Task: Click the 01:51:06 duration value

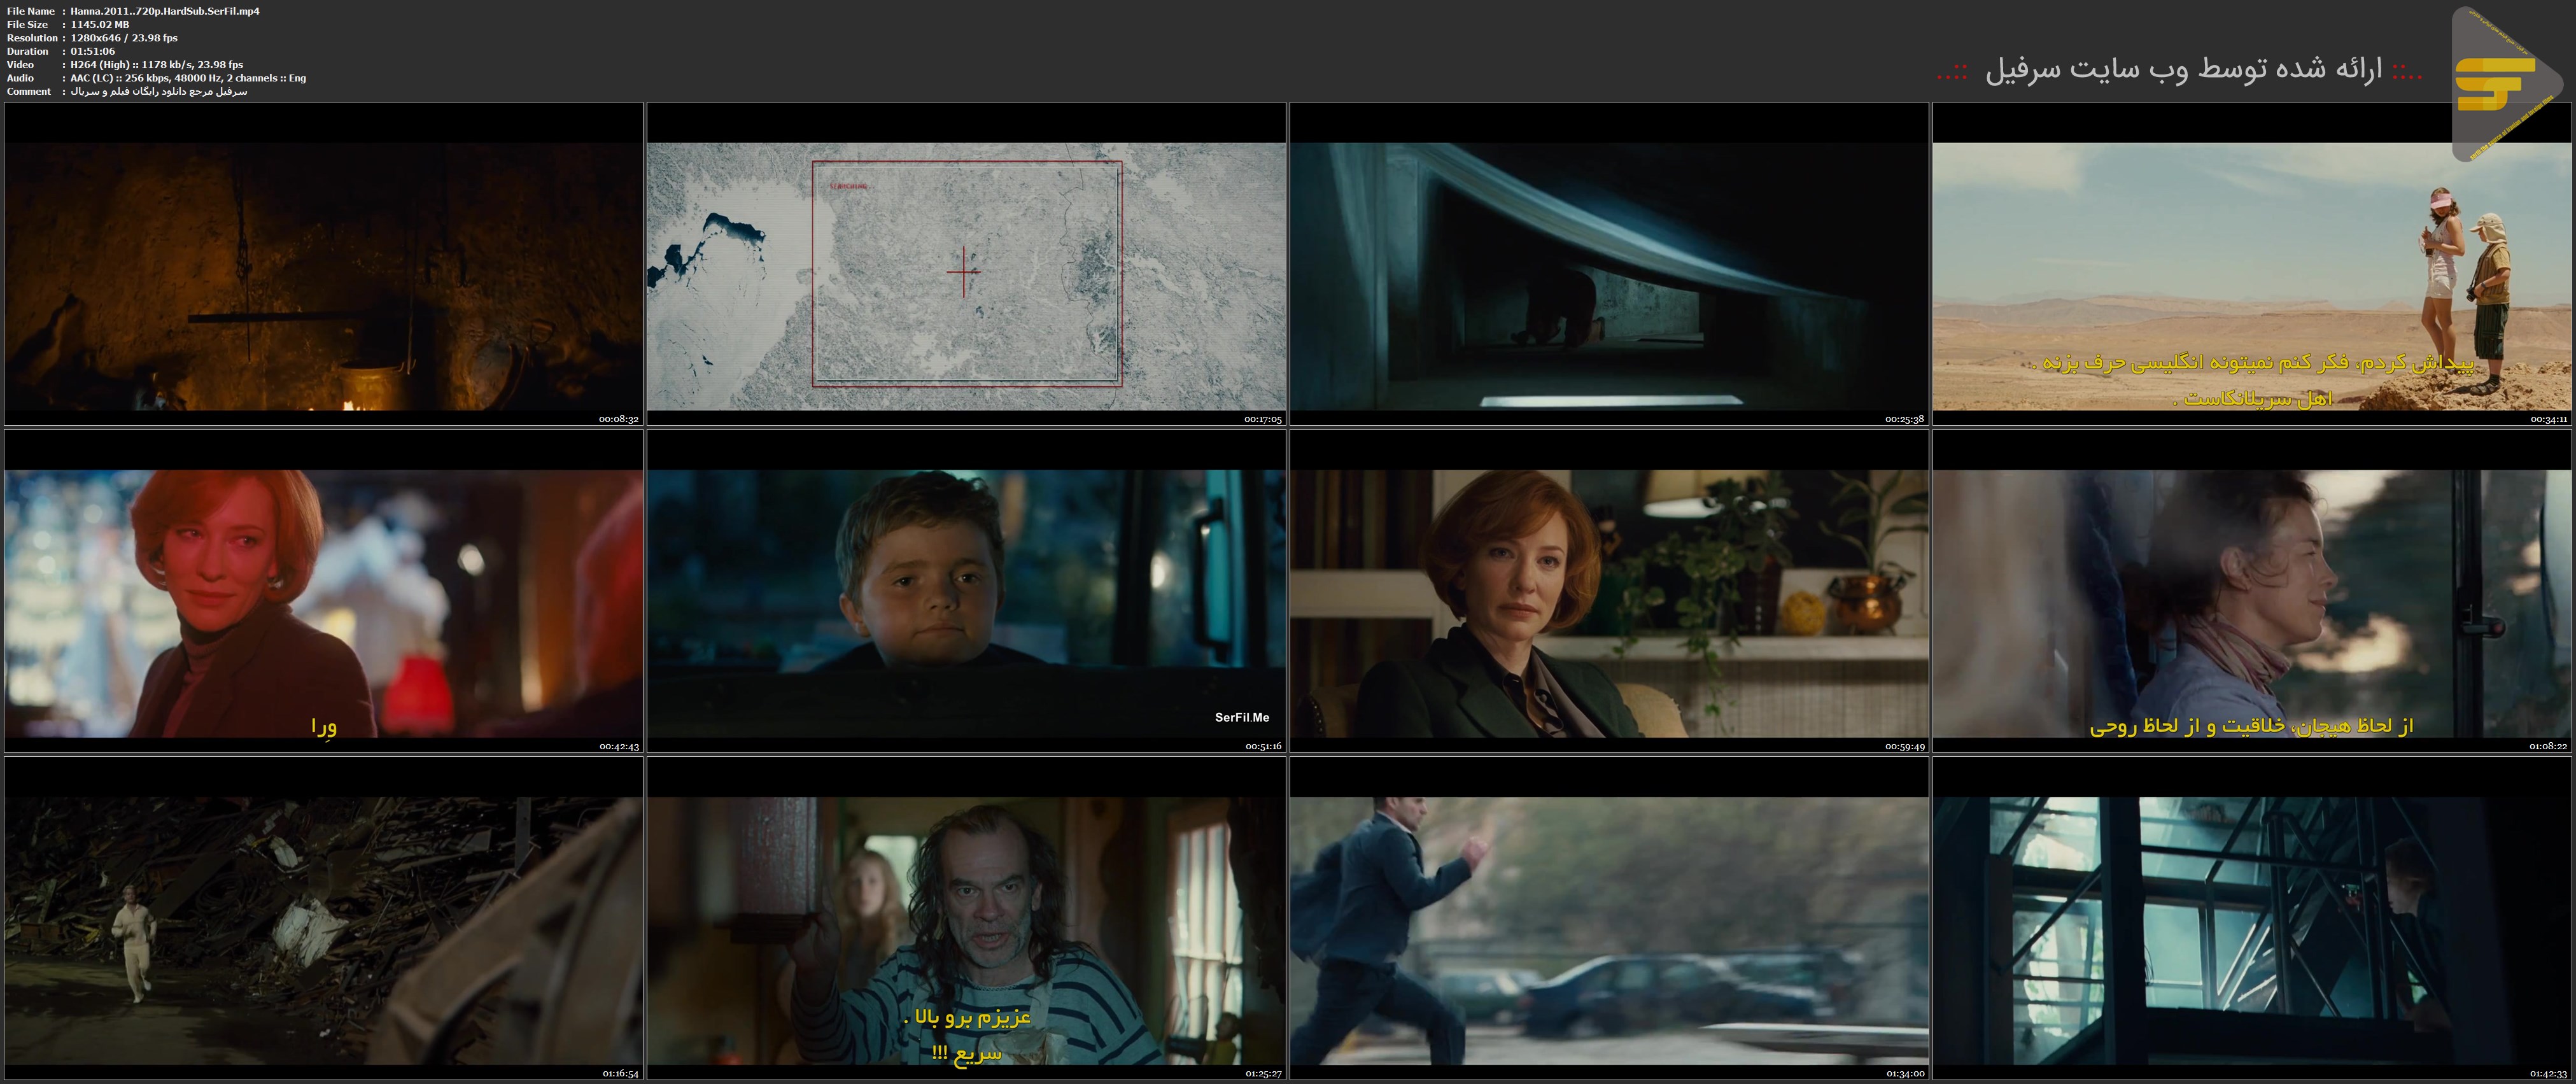Action: coord(92,51)
